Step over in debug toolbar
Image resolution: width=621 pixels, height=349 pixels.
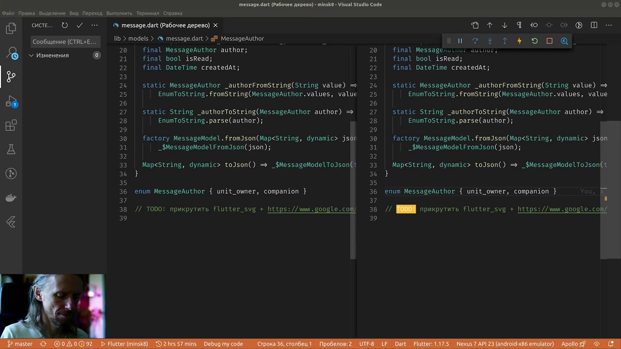[475, 41]
